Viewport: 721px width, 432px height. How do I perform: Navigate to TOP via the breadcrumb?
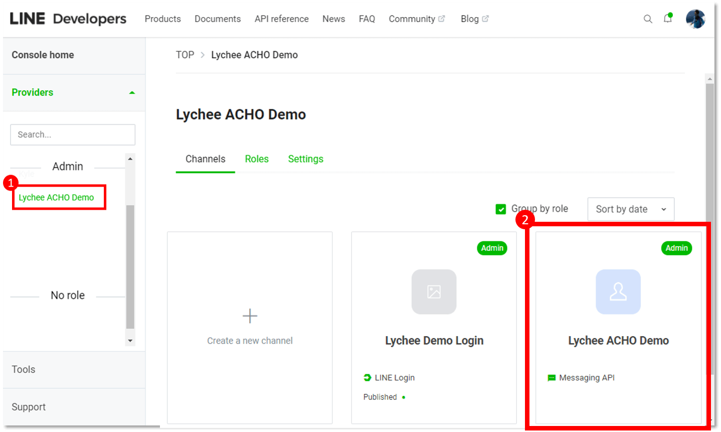[x=185, y=55]
